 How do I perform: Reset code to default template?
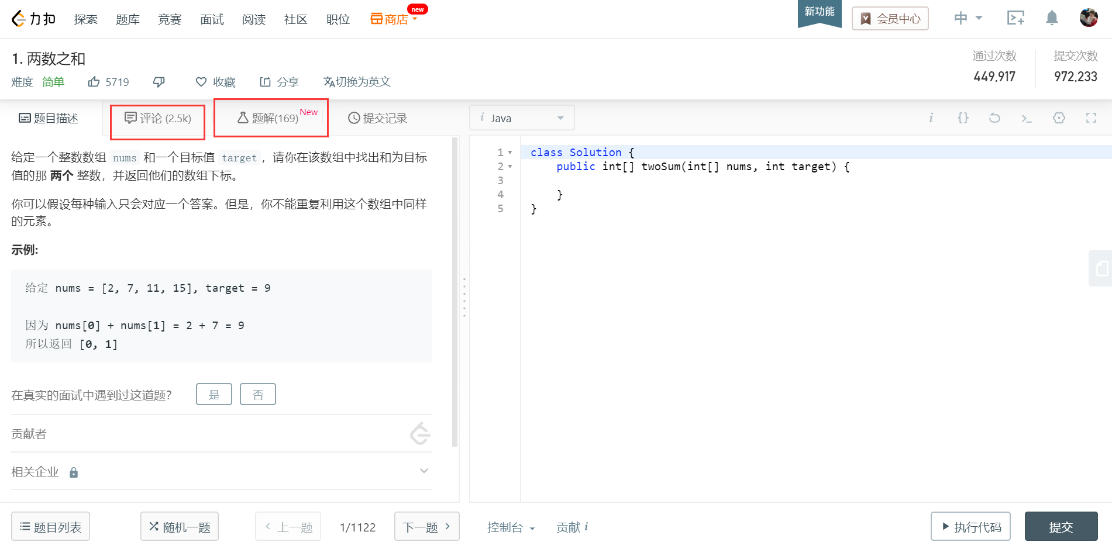[x=994, y=118]
